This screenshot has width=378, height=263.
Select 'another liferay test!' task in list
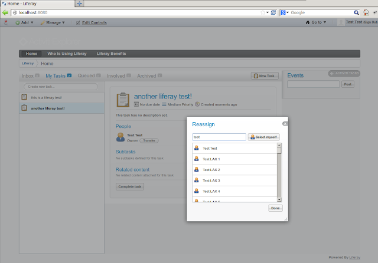click(61, 109)
